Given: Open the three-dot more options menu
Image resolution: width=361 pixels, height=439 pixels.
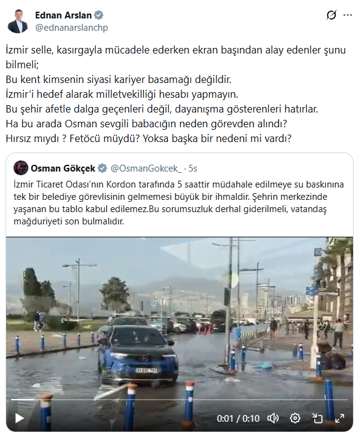Looking at the screenshot, I should pyautogui.click(x=347, y=15).
